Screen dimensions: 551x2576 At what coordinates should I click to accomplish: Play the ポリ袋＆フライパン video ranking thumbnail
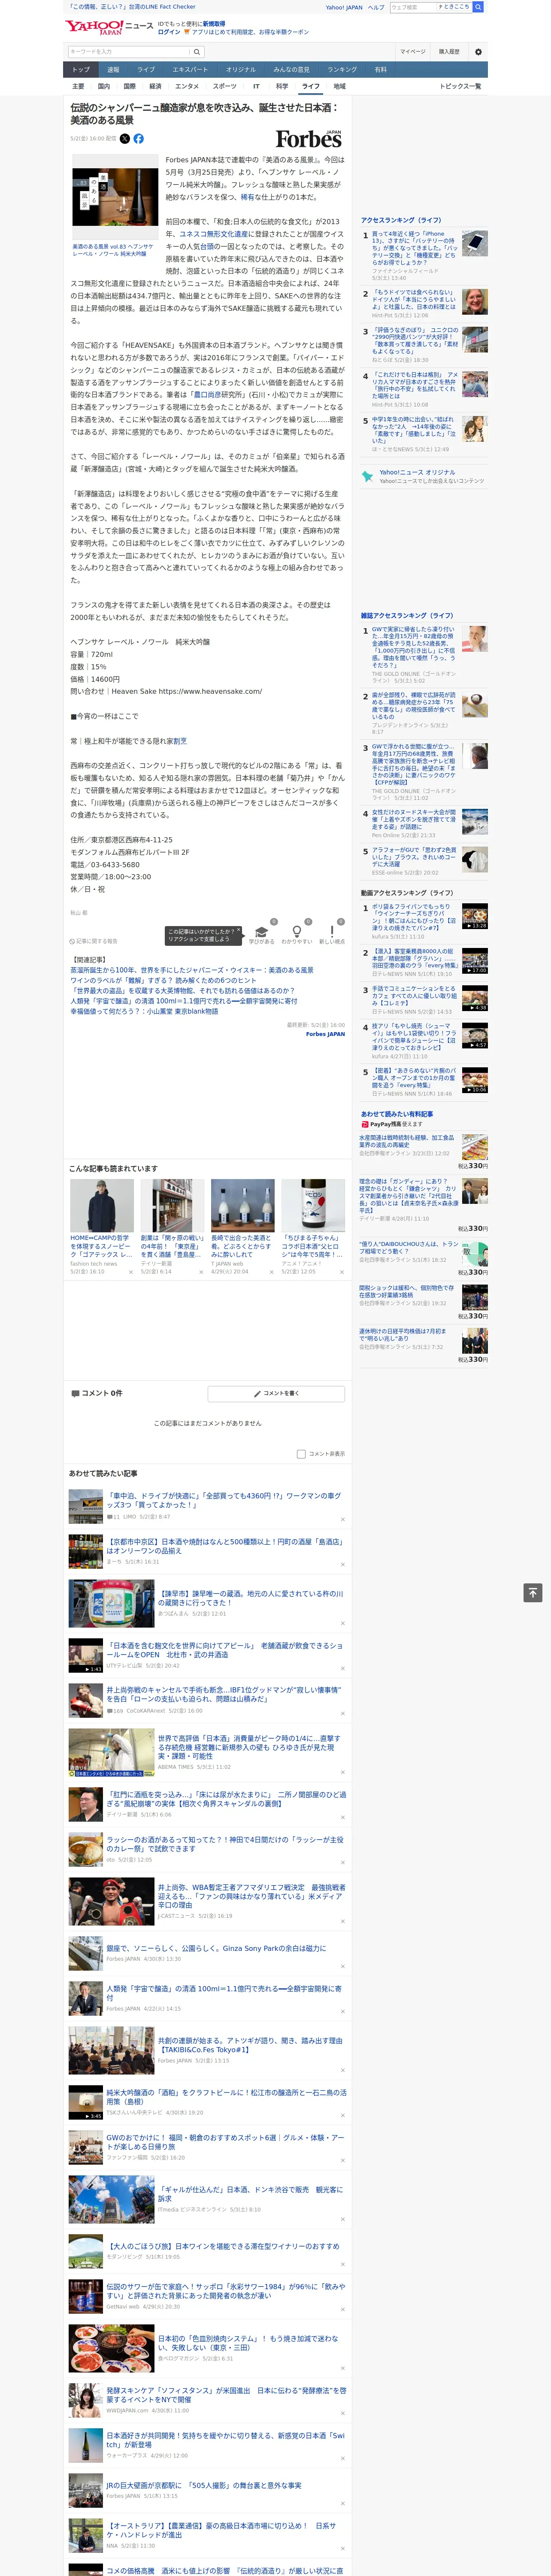475,917
